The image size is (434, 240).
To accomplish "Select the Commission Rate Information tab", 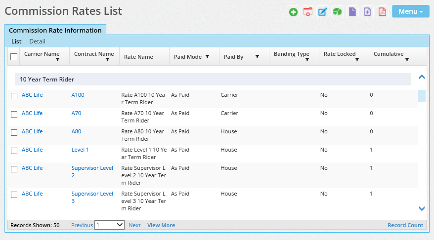I will pyautogui.click(x=55, y=30).
